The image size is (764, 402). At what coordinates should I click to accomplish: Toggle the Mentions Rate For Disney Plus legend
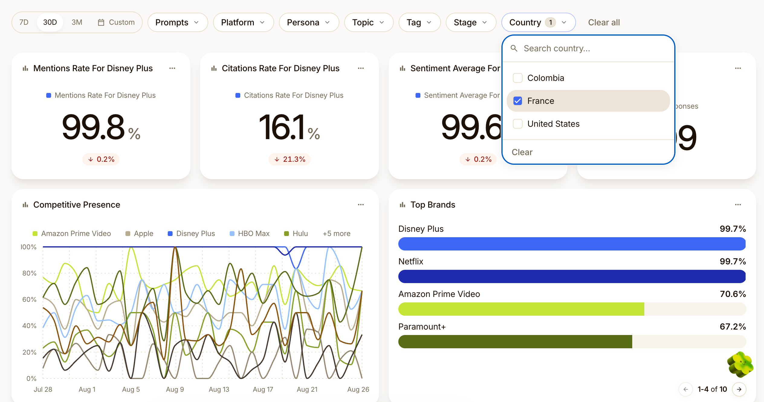(x=101, y=95)
